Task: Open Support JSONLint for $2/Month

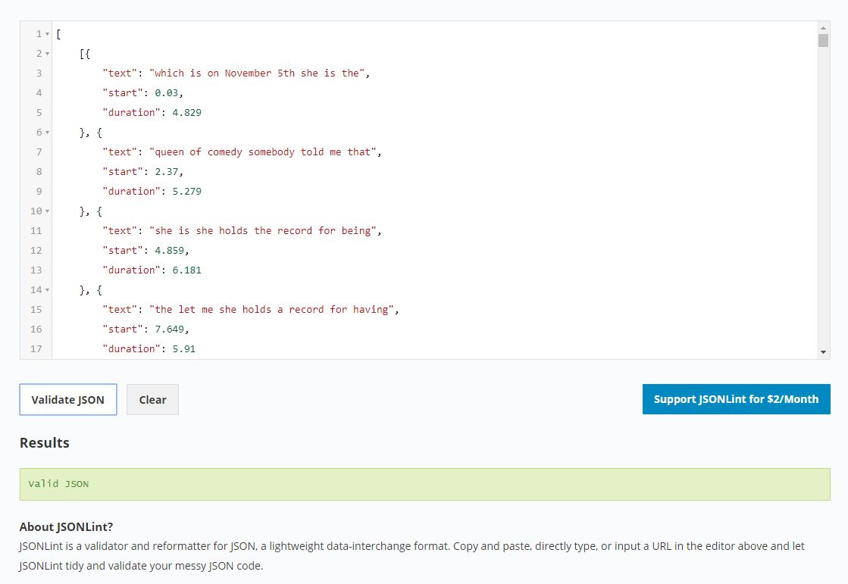Action: [x=736, y=399]
